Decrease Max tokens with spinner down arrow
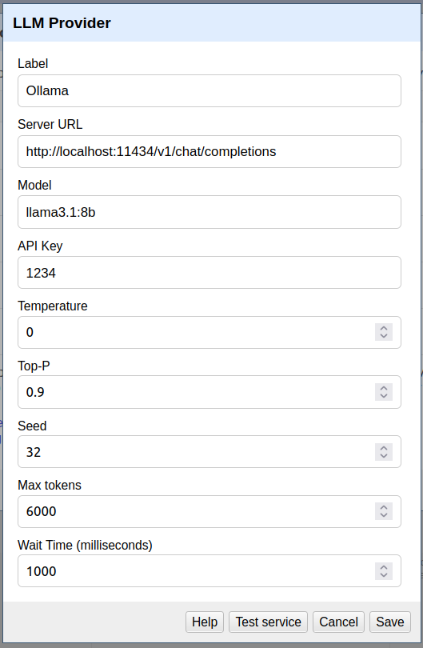 (383, 516)
